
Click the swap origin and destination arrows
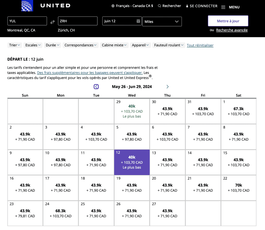pos(53,22)
